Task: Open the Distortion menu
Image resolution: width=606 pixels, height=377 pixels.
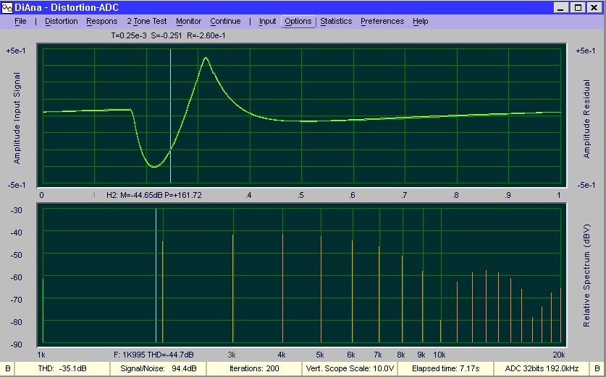Action: [x=62, y=21]
